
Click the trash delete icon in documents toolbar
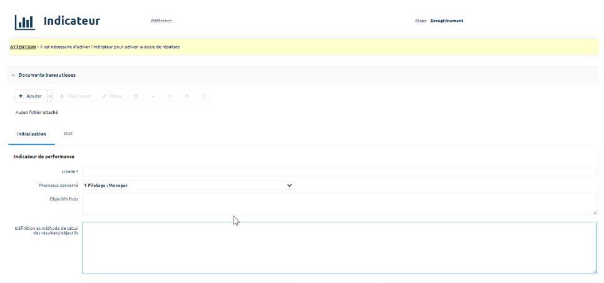pos(136,96)
